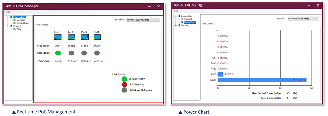The image size is (328, 116).
Task: Select PowerChart item in left window tree
Action: coord(22,23)
